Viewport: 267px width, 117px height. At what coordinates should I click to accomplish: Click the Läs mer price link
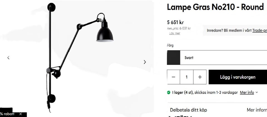[175, 33]
